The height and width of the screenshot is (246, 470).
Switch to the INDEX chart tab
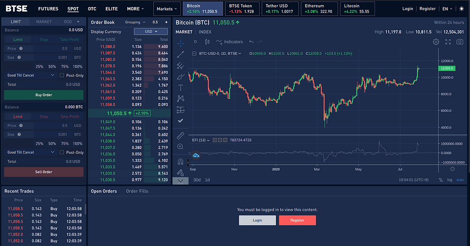205,32
